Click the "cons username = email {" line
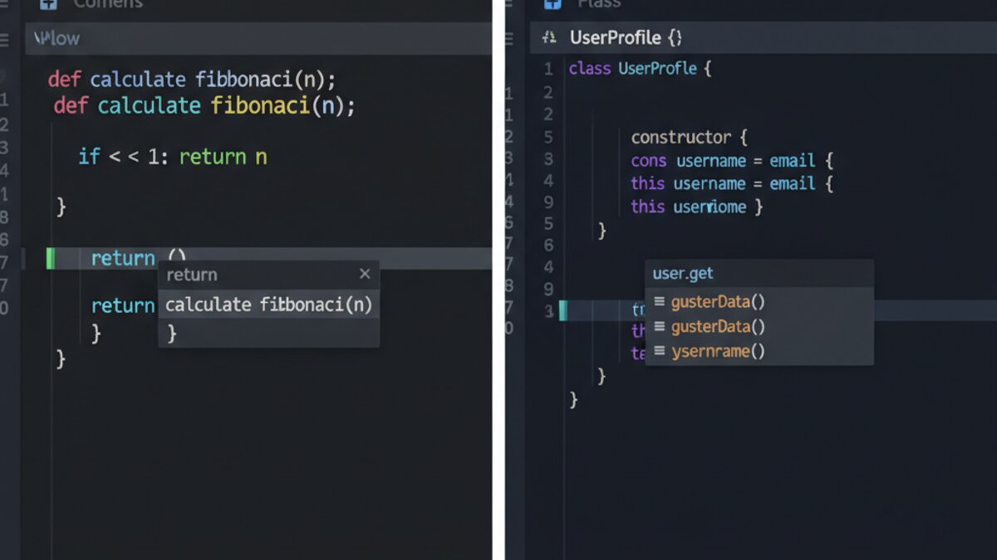This screenshot has width=997, height=560. [732, 160]
